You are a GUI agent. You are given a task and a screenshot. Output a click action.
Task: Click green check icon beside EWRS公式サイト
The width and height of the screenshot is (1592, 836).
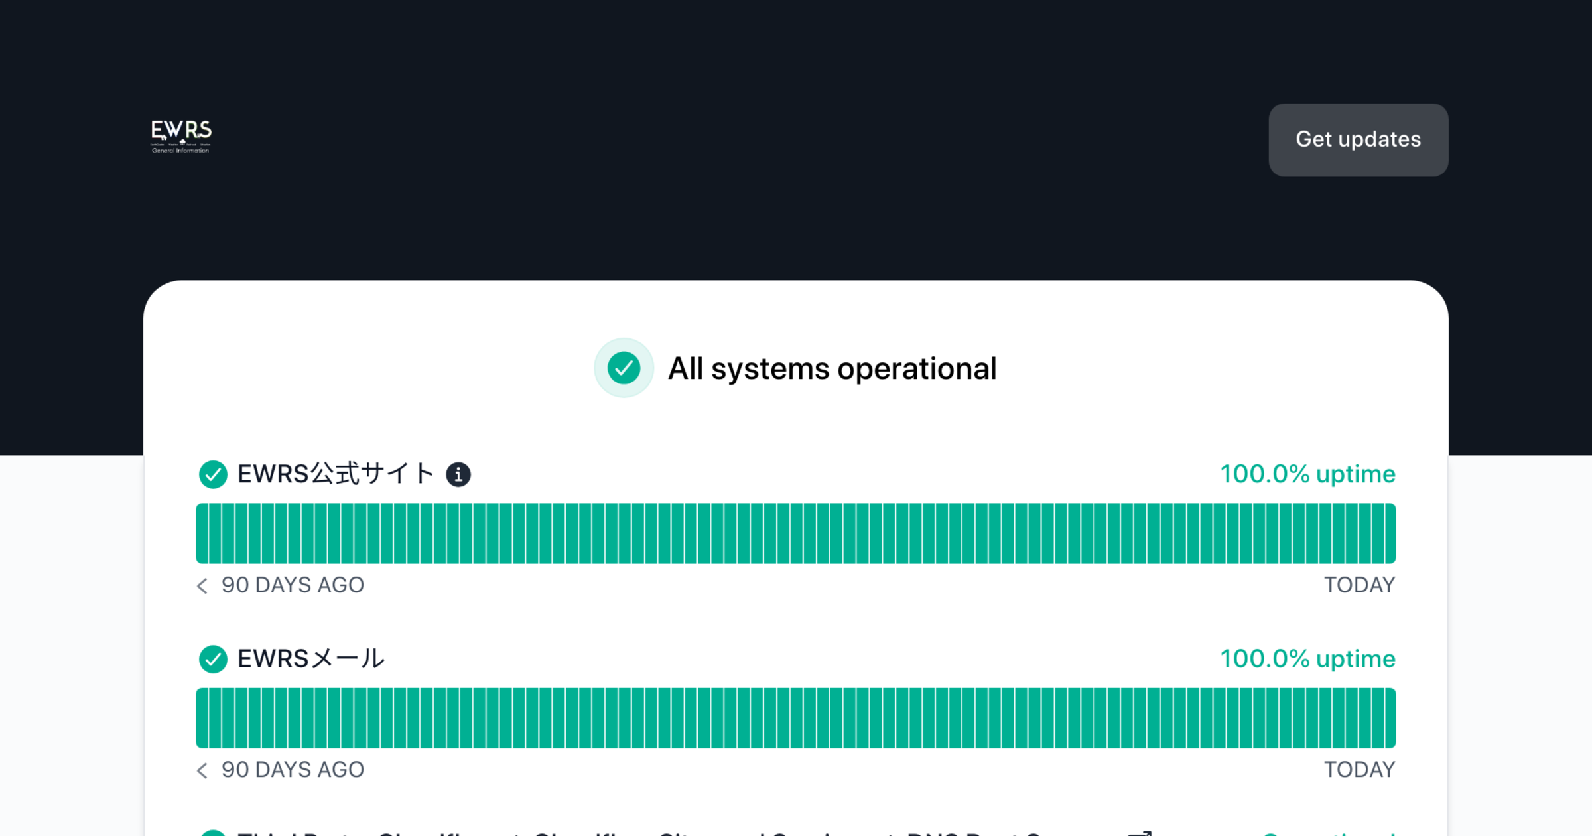[x=213, y=474]
